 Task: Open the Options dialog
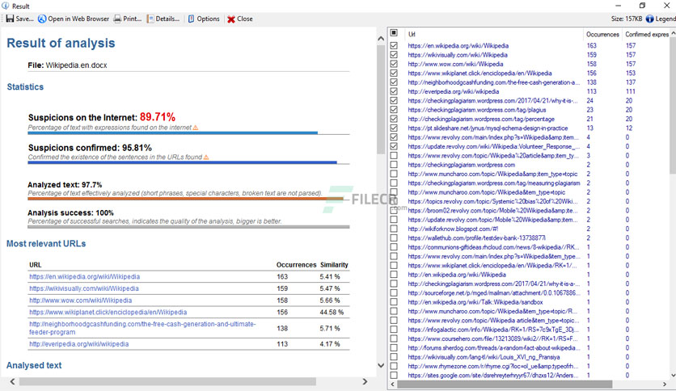pos(204,19)
